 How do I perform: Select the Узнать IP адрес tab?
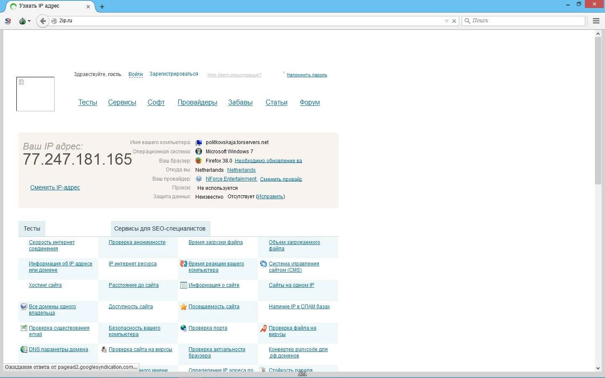tap(50, 6)
